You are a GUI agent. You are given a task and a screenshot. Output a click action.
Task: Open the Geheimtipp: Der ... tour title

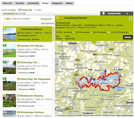pos(30,63)
